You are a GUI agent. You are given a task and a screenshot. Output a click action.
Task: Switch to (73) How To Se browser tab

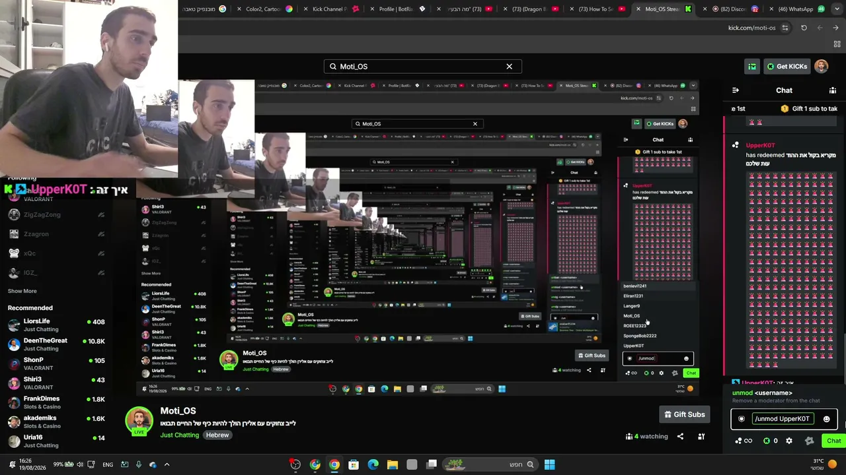(597, 9)
